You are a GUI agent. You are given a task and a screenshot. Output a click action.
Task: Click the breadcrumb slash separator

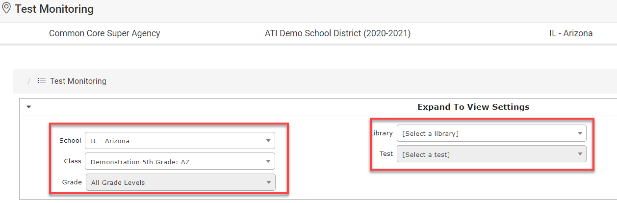point(29,81)
